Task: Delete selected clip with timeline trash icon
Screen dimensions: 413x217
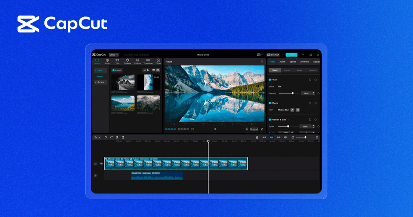Action: pos(123,137)
